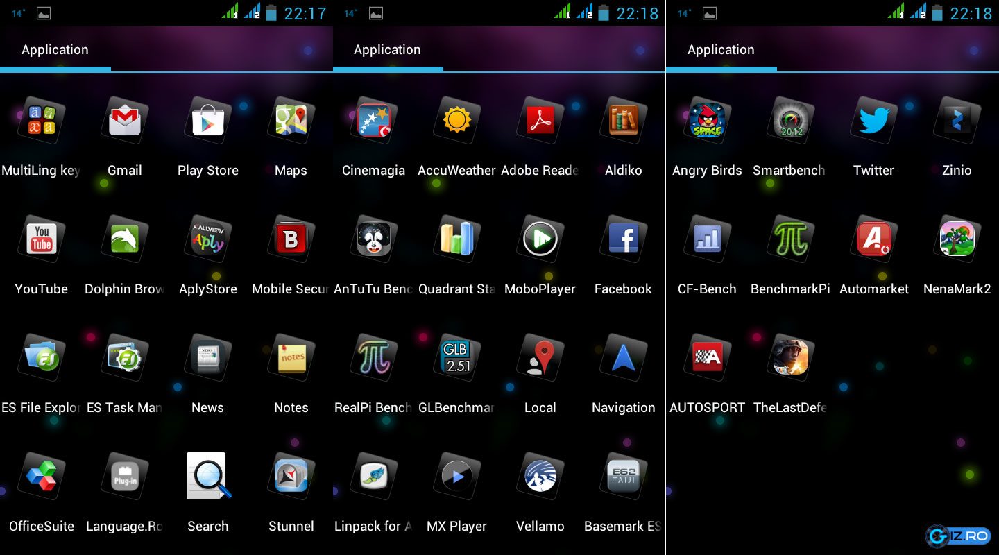Tap the Search app icon
Screen dimensions: 999x555
(x=208, y=476)
